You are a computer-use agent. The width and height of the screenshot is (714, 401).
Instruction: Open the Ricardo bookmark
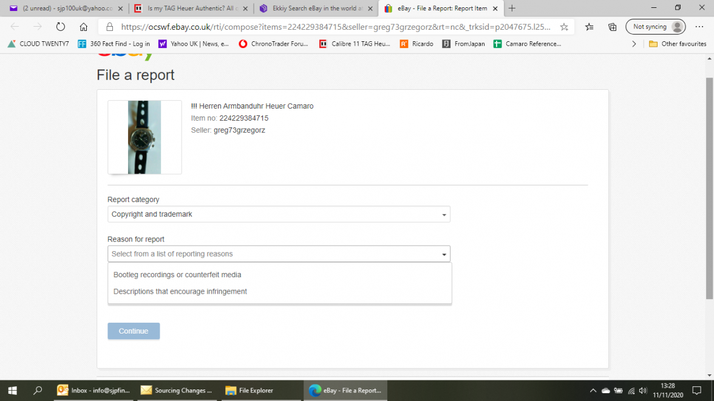(416, 44)
